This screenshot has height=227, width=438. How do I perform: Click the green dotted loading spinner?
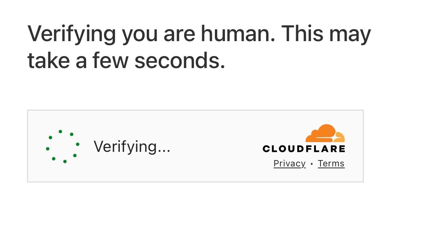(x=63, y=146)
